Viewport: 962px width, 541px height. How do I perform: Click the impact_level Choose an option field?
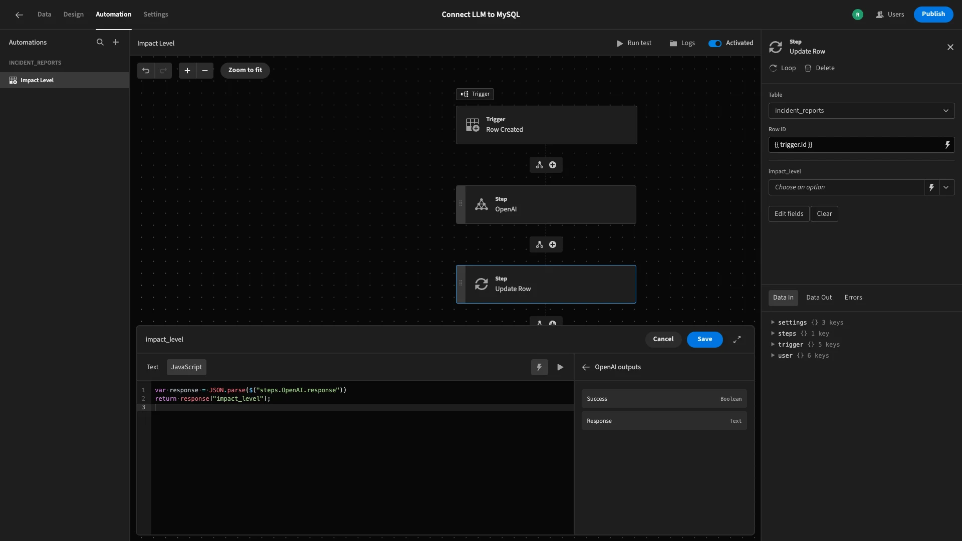(846, 187)
